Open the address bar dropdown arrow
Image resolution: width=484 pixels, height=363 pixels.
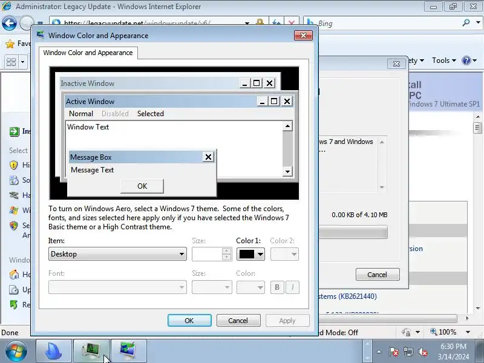(x=247, y=23)
